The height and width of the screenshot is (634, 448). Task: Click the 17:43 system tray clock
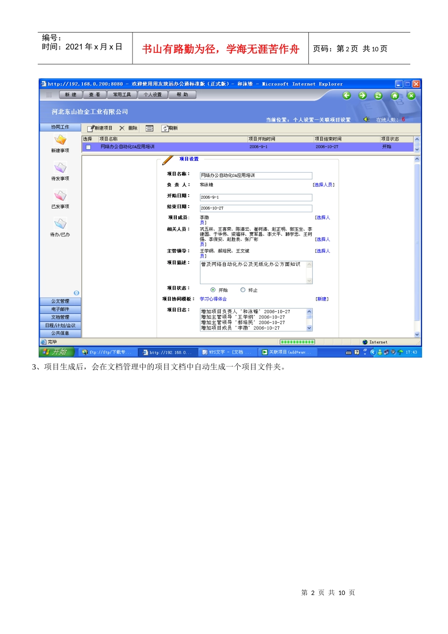coord(411,352)
